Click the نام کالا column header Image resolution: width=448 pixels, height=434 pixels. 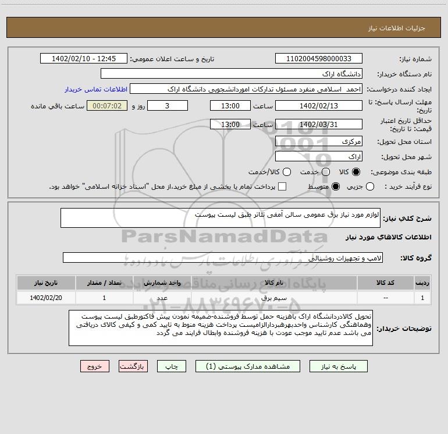pos(273,283)
